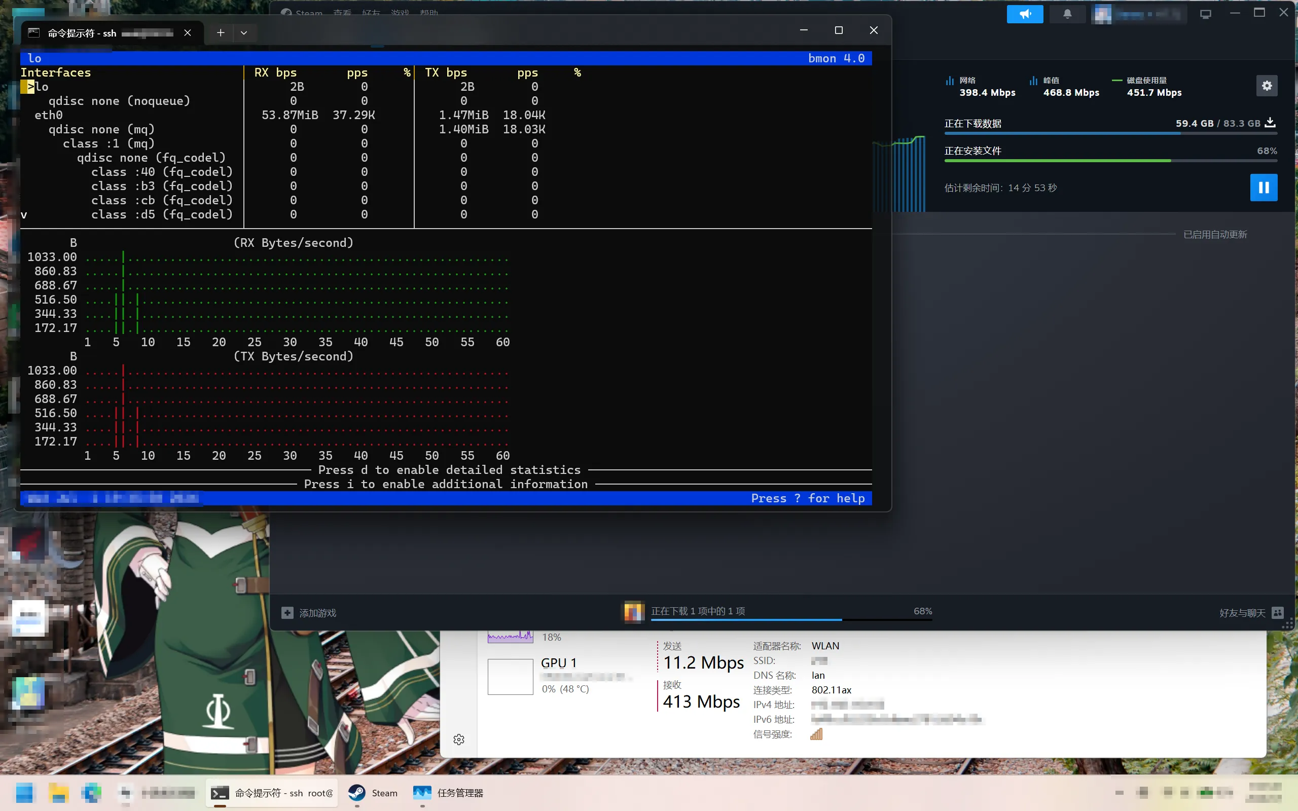Open a new terminal tab with the plus button
Viewport: 1298px width, 811px height.
coord(221,33)
